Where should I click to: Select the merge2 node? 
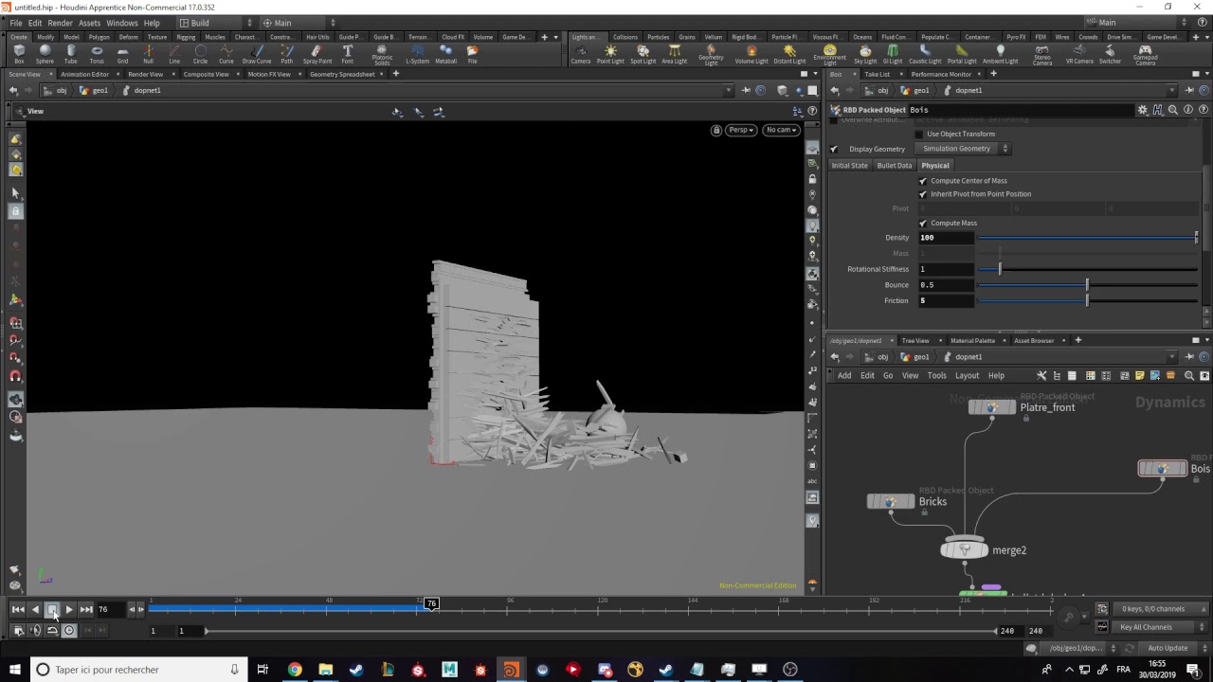[x=964, y=549]
